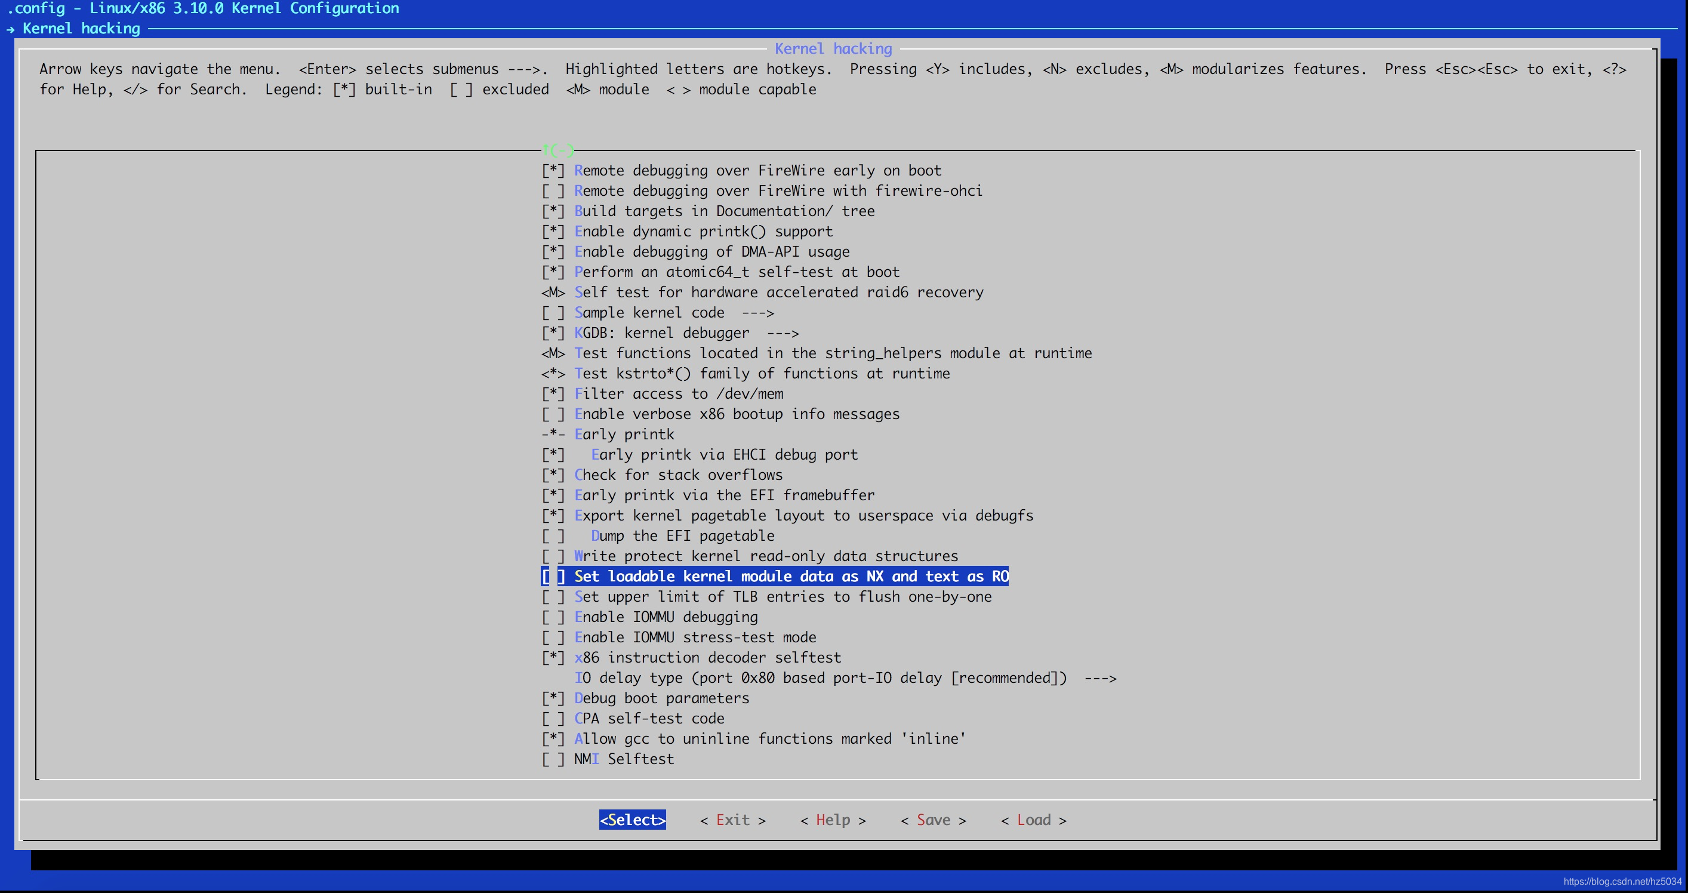
Task: Click the Kernel hacking breadcrumb
Action: 81,29
